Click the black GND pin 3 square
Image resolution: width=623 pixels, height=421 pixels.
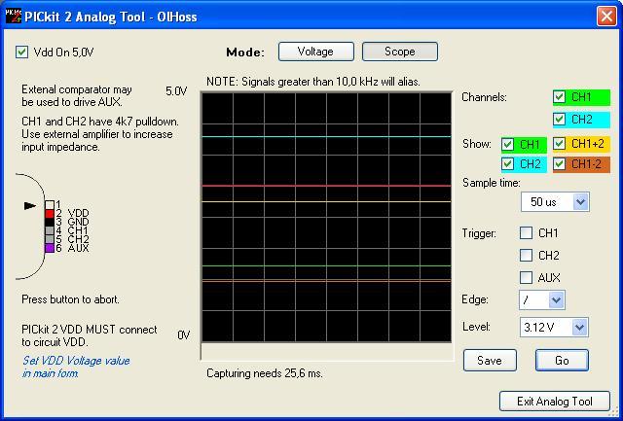50,223
